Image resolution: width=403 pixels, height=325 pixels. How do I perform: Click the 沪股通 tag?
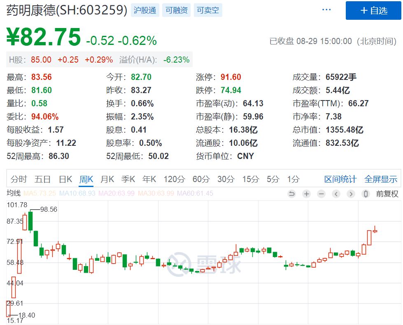[145, 10]
